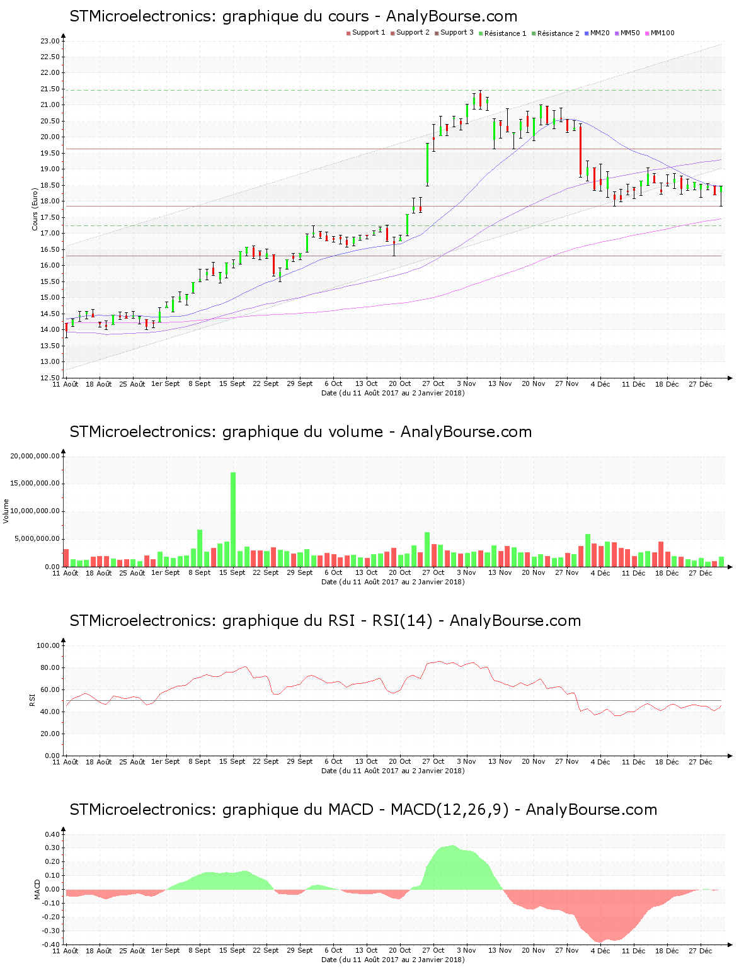Click the 23.00 price axis label
The width and height of the screenshot is (756, 976).
coord(50,41)
